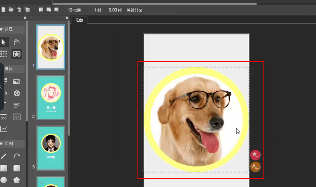Open page 2 phone shake thumbnail
Viewport: 316px width, 187px height.
tap(51, 98)
